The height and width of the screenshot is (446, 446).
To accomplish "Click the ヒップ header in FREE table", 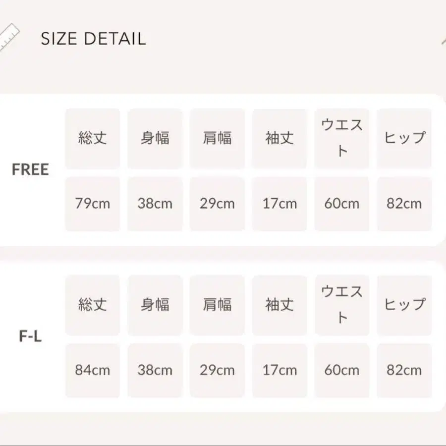I will click(404, 139).
